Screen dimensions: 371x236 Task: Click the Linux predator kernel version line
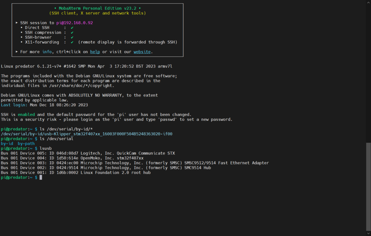(x=86, y=66)
